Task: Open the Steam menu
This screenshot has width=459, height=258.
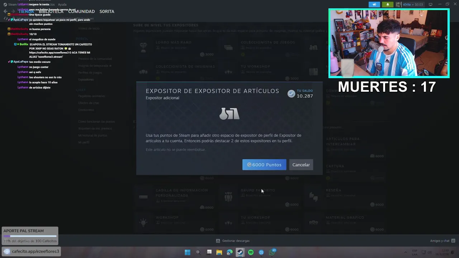Action: 12,4
